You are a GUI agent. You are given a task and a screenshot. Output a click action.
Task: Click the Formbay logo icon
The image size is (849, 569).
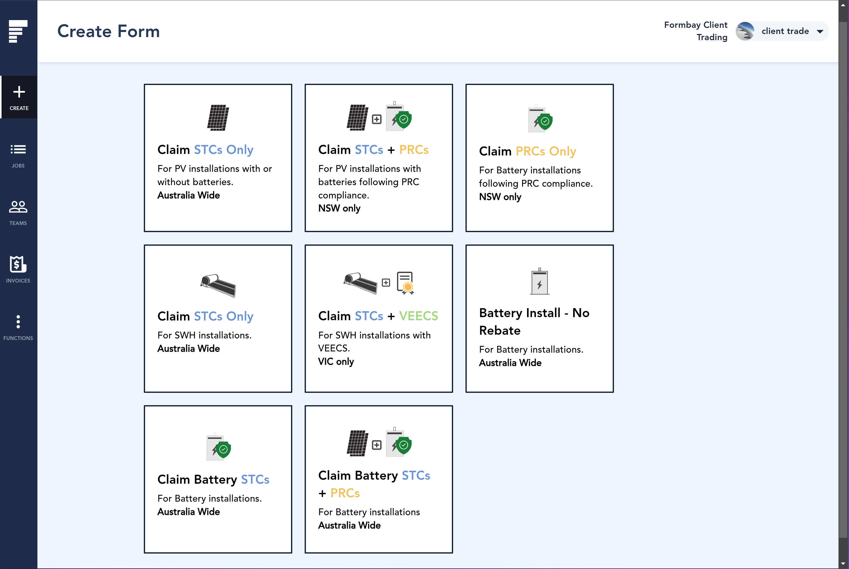pos(18,31)
